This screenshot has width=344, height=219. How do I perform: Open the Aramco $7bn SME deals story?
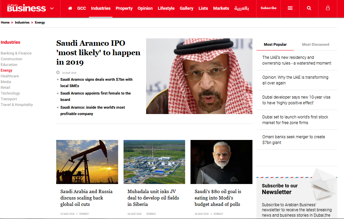[96, 82]
